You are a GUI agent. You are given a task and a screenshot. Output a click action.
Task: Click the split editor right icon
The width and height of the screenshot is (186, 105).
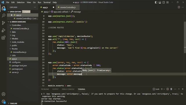tap(179, 7)
